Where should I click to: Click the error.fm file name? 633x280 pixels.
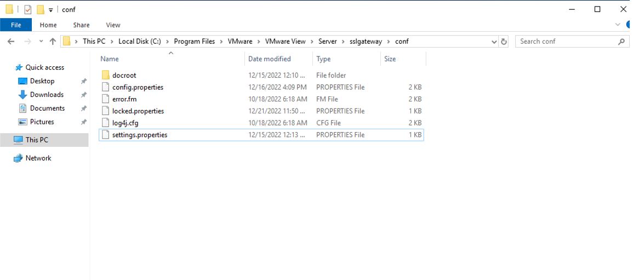[x=124, y=99]
